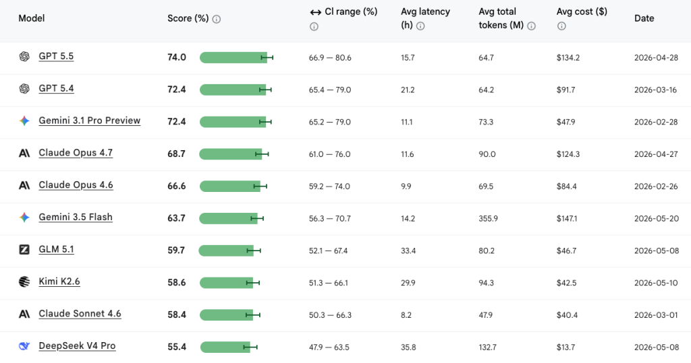Click the info icon under CI range (%)
Screen dimensions: 691x363
coord(314,26)
